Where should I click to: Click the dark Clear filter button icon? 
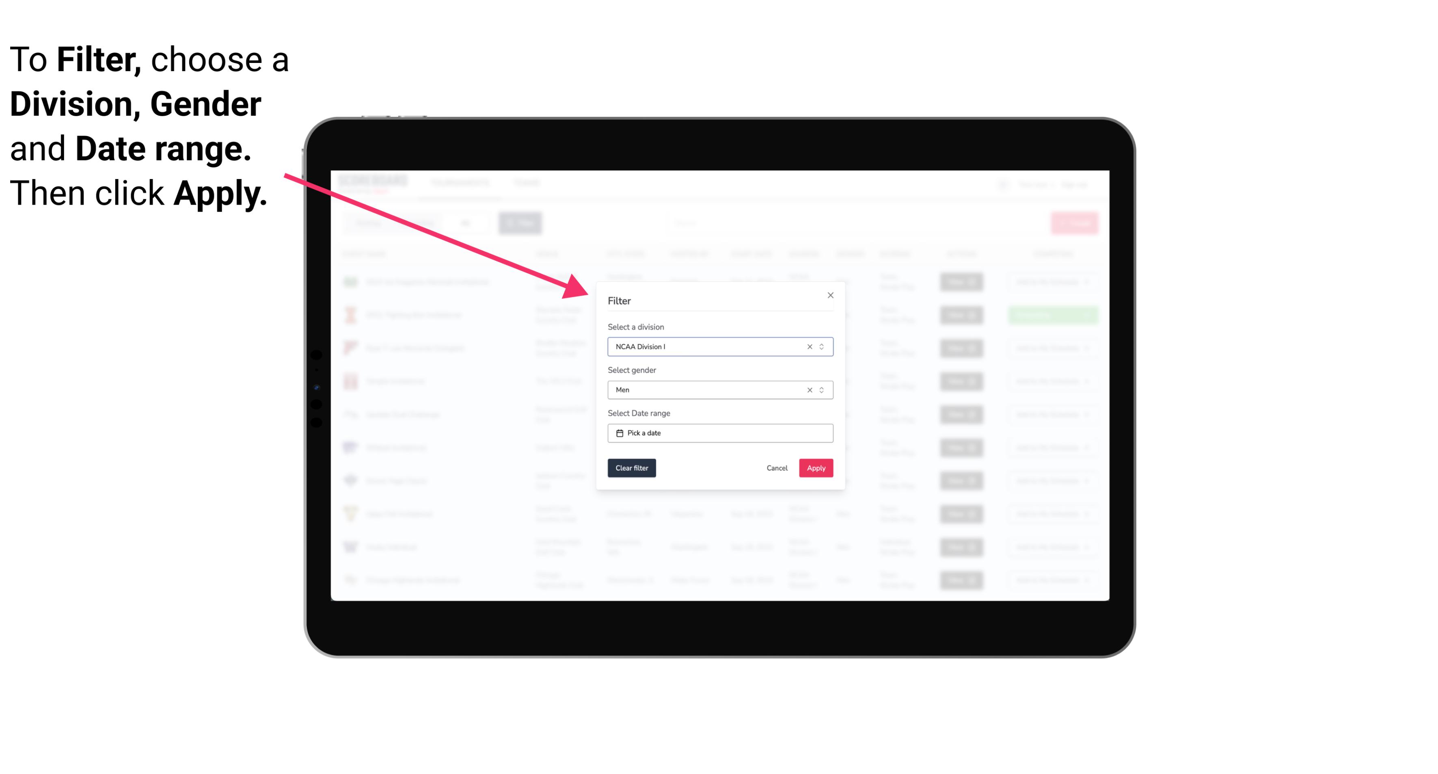(x=632, y=468)
